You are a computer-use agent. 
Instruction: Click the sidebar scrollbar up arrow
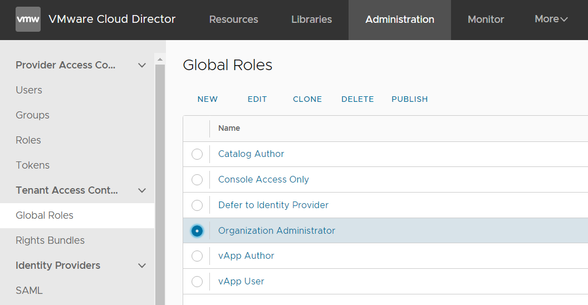coord(160,59)
